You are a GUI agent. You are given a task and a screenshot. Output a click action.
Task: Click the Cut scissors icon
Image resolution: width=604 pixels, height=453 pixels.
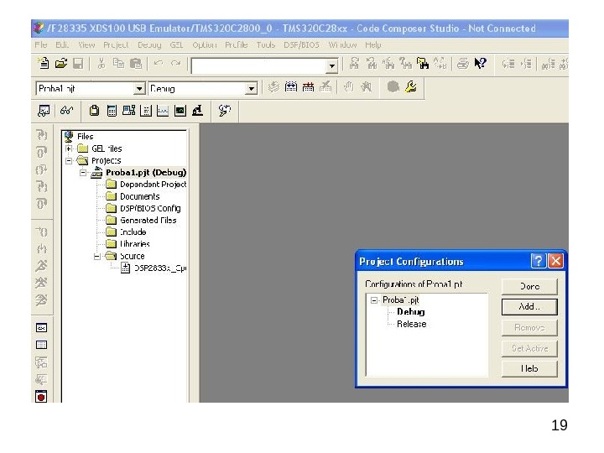tap(102, 63)
